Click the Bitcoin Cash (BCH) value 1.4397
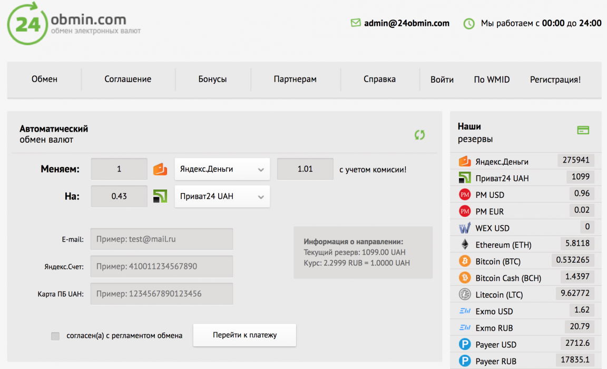This screenshot has width=607, height=369. click(x=577, y=276)
